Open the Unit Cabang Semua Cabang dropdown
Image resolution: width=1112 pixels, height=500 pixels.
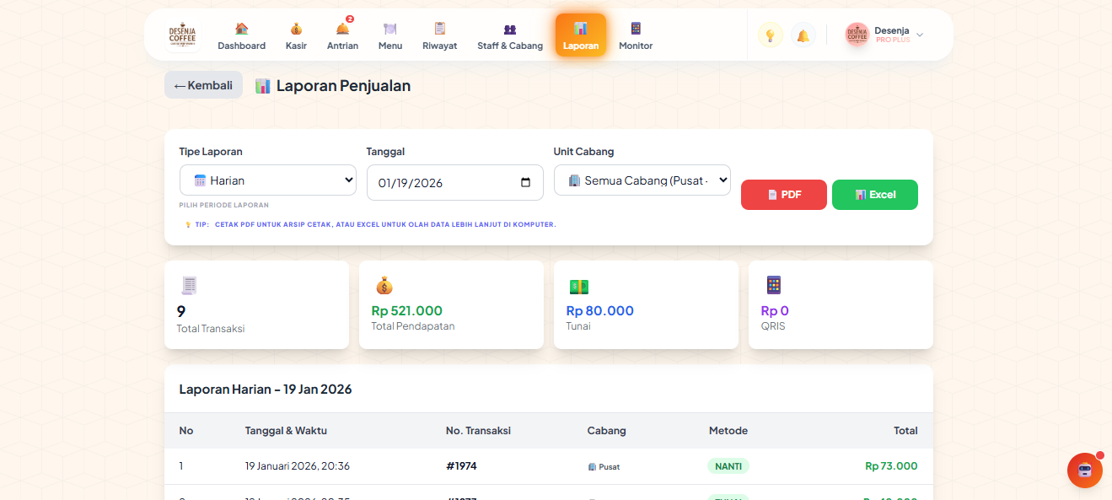pos(642,180)
